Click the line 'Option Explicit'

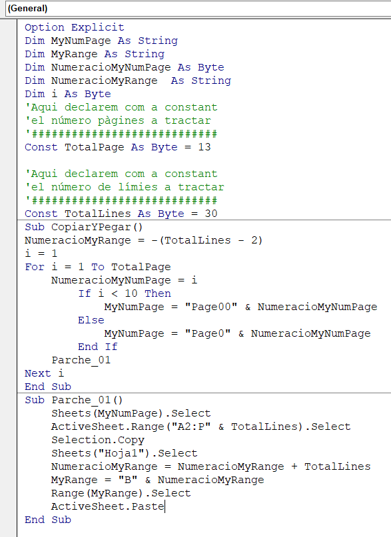click(75, 27)
